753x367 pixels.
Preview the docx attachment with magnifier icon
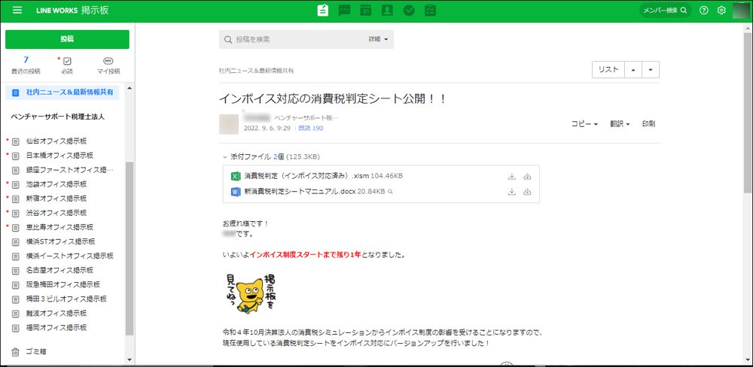390,192
